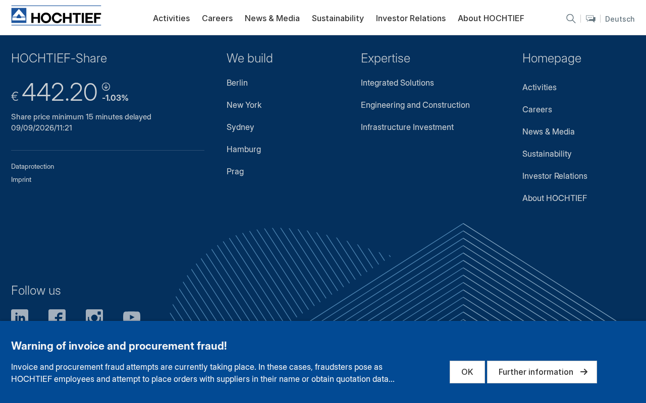Viewport: 646px width, 403px height.
Task: Open footer Careers link under Homepage
Action: coord(537,110)
